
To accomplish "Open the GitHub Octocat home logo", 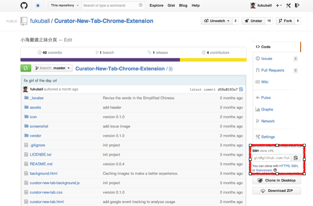I will coord(24,5).
